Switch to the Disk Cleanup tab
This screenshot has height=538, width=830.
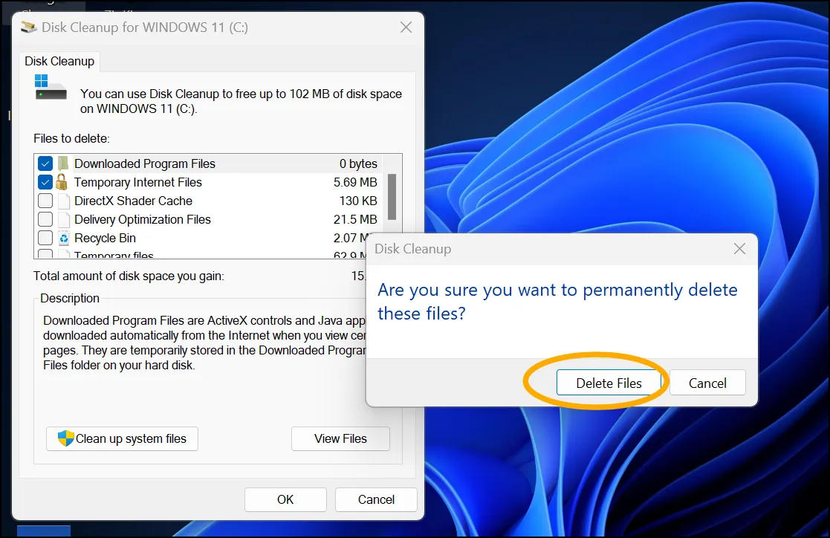pyautogui.click(x=59, y=61)
